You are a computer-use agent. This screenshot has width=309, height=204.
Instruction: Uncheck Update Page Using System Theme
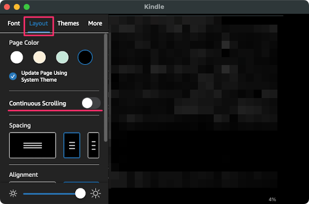[x=13, y=76]
